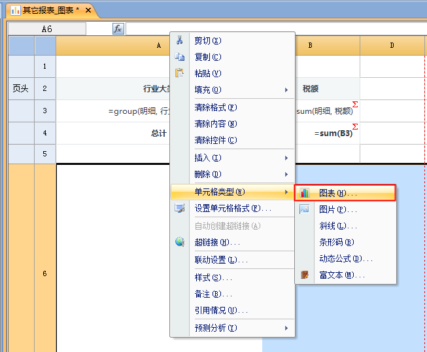Viewport: 427px width, 352px height.
Task: Choose 清除内容 from the context menu
Action: coord(215,124)
